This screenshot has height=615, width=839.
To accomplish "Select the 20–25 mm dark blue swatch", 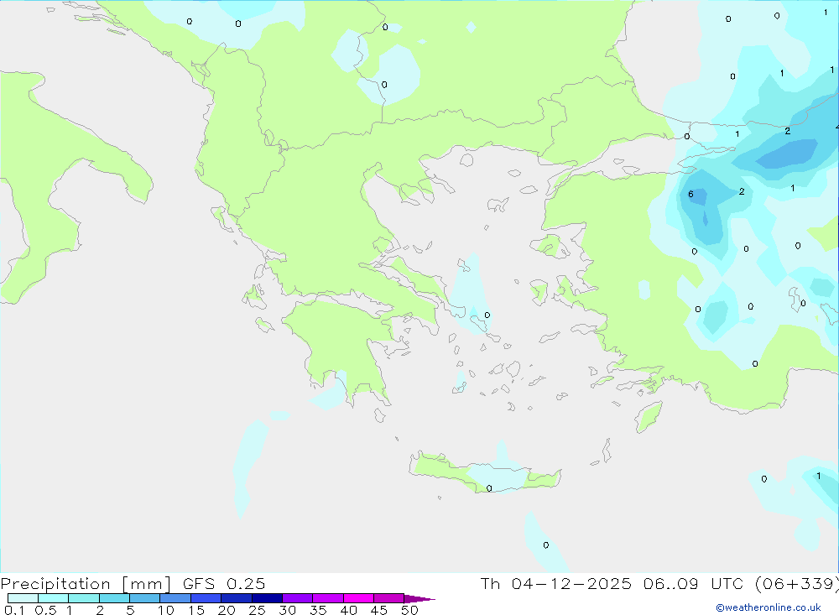I will click(237, 598).
